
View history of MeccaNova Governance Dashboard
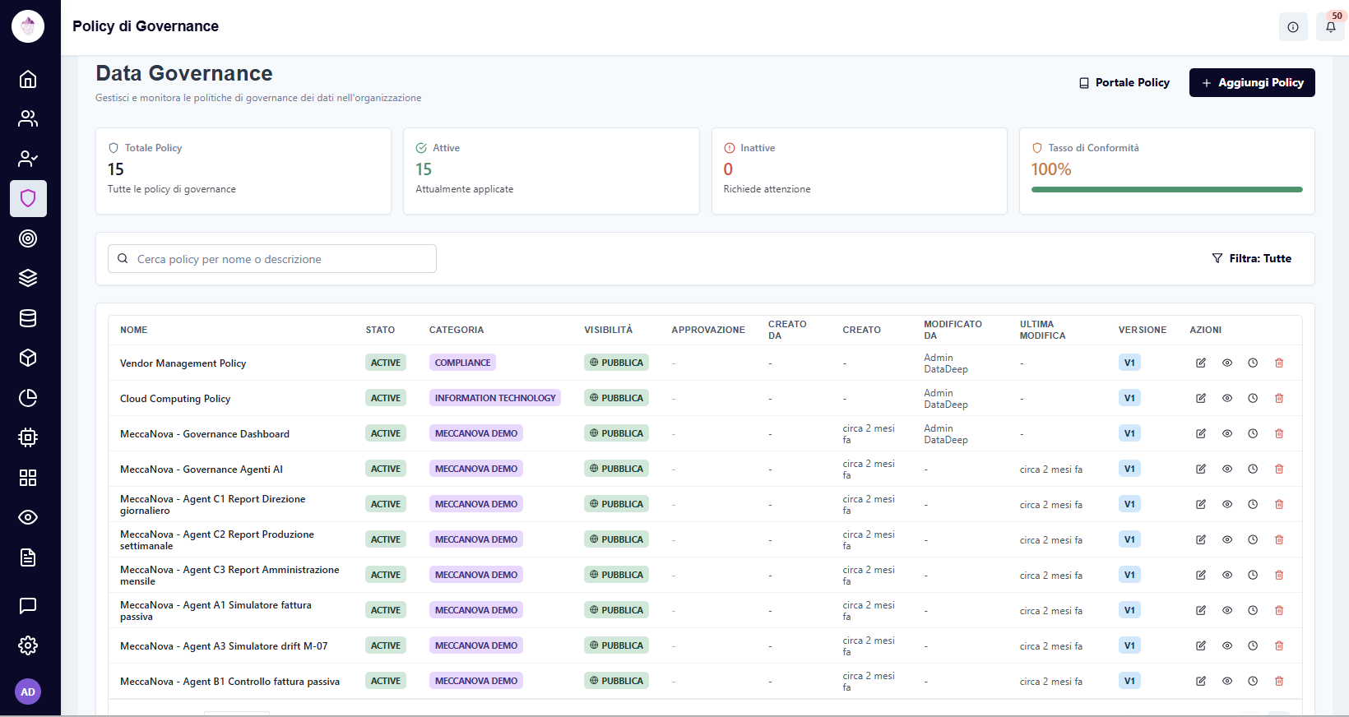[x=1253, y=433]
